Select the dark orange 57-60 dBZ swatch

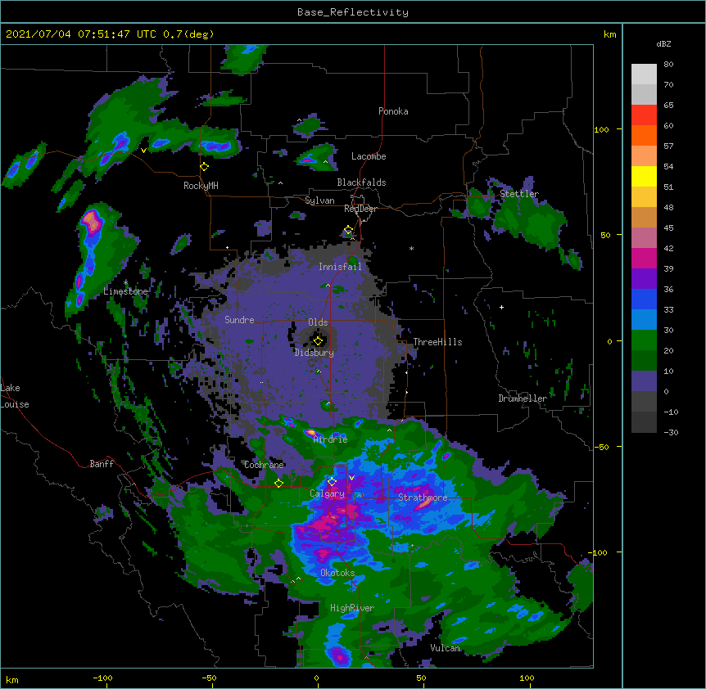644,135
